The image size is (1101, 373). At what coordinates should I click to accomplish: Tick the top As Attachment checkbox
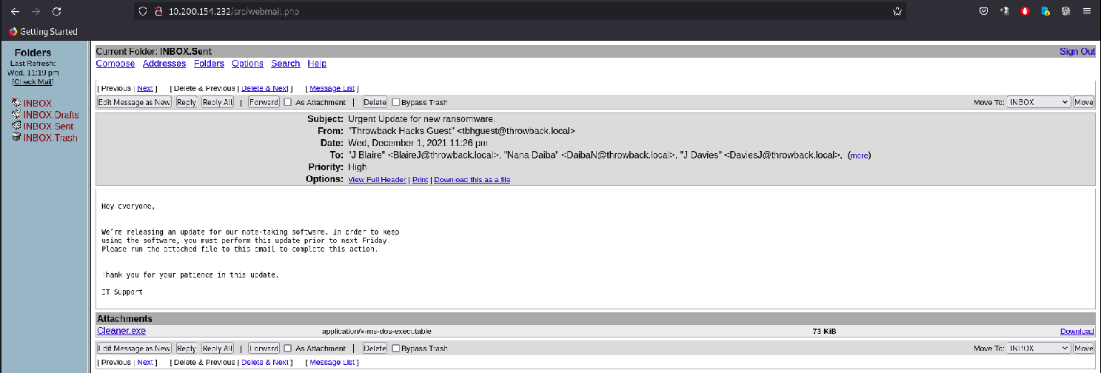[x=289, y=102]
